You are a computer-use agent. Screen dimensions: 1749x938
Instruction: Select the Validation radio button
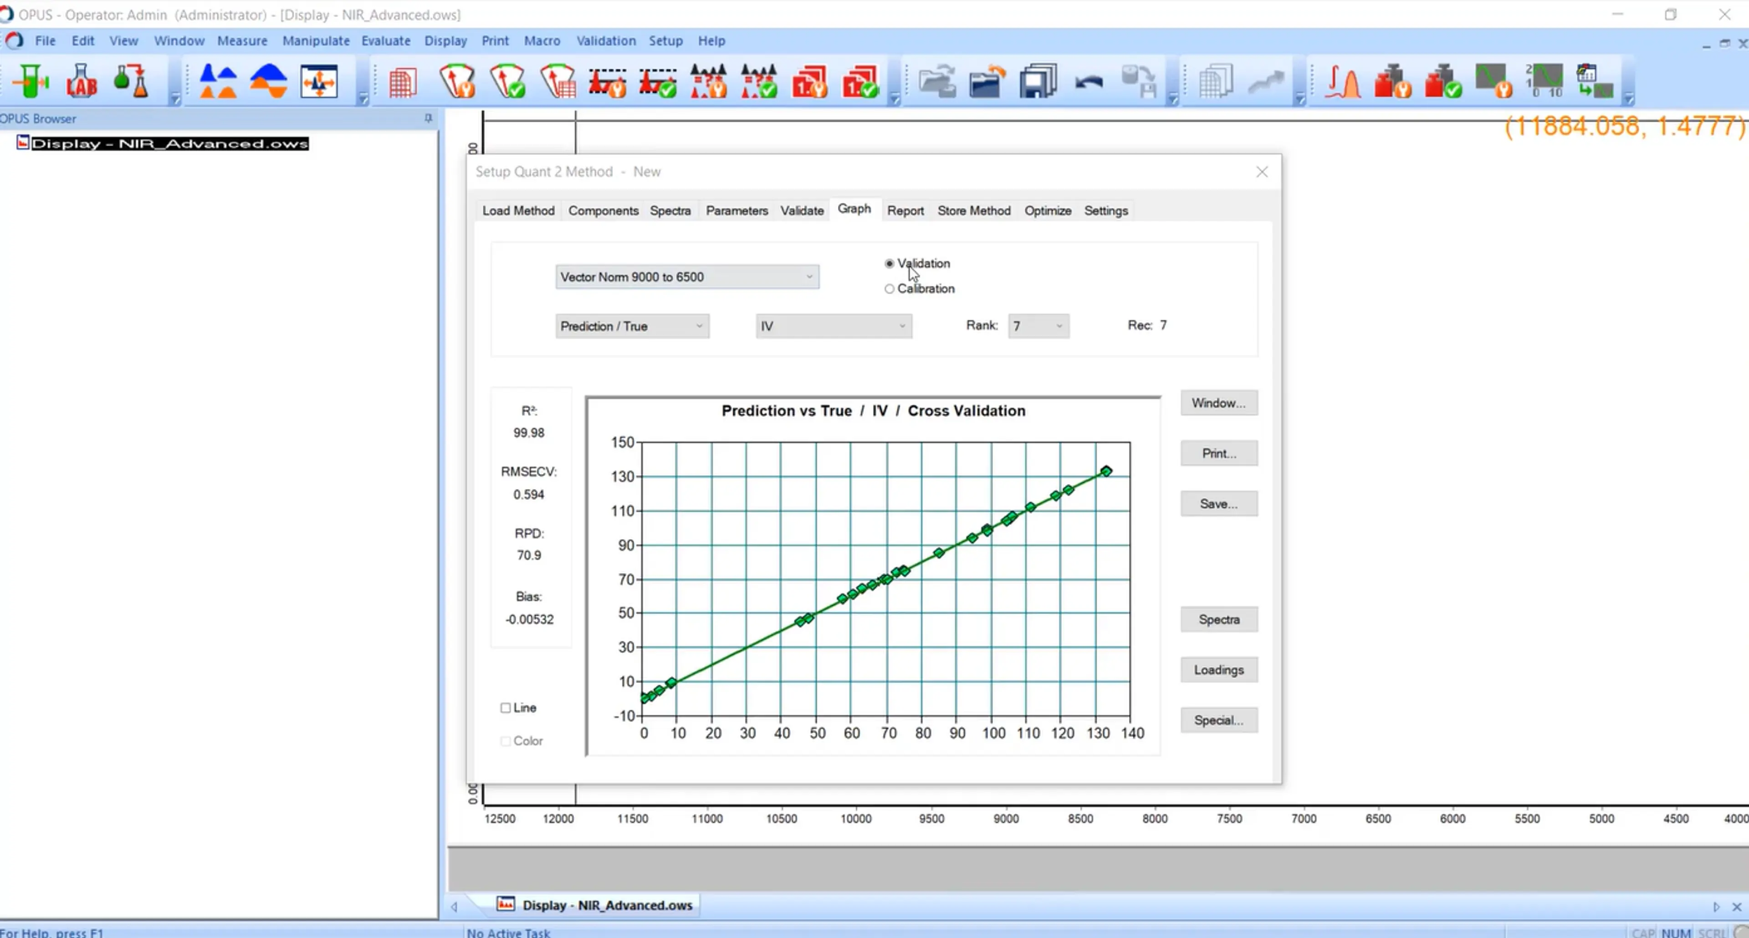[890, 263]
